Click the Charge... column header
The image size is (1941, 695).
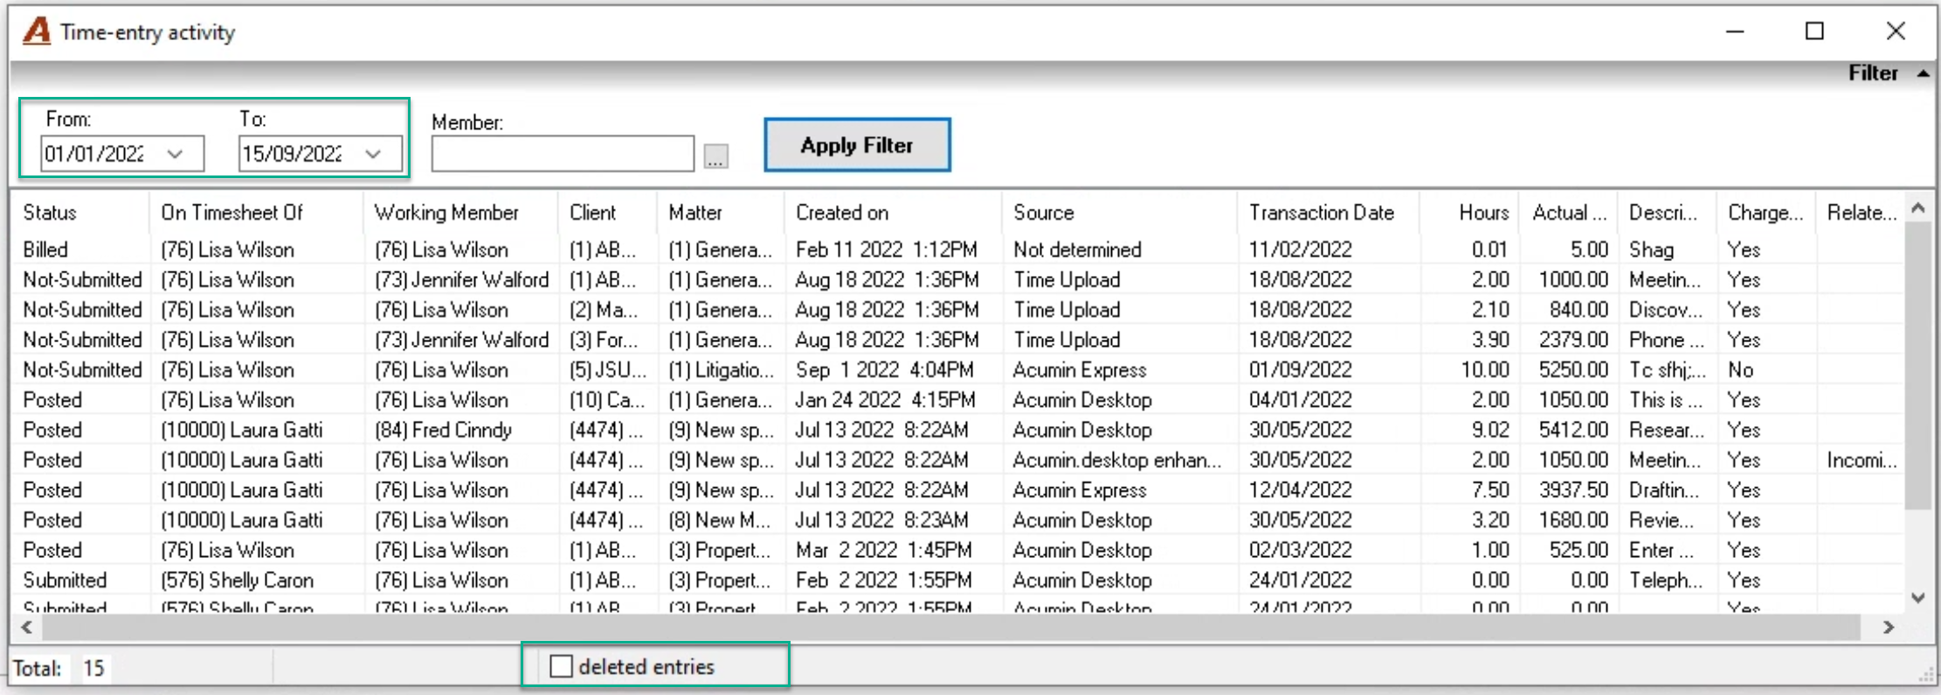click(1765, 212)
